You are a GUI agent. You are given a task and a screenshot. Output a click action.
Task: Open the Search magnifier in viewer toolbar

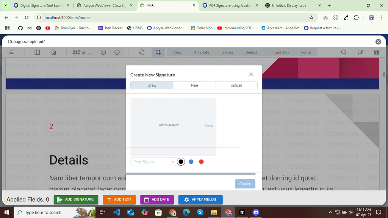click(x=344, y=52)
